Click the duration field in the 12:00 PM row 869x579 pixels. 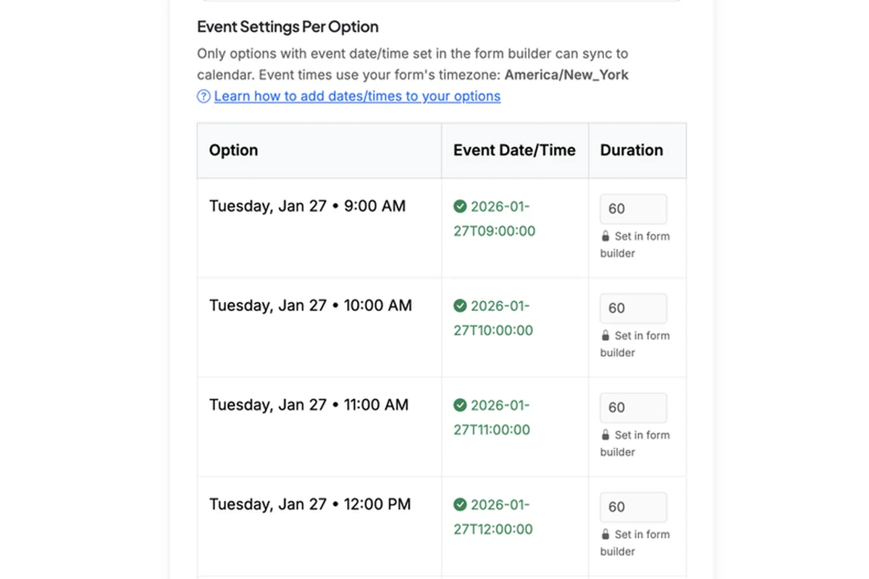point(633,507)
